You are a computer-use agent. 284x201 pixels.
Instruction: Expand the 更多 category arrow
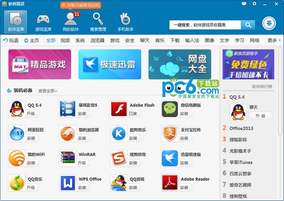280,40
